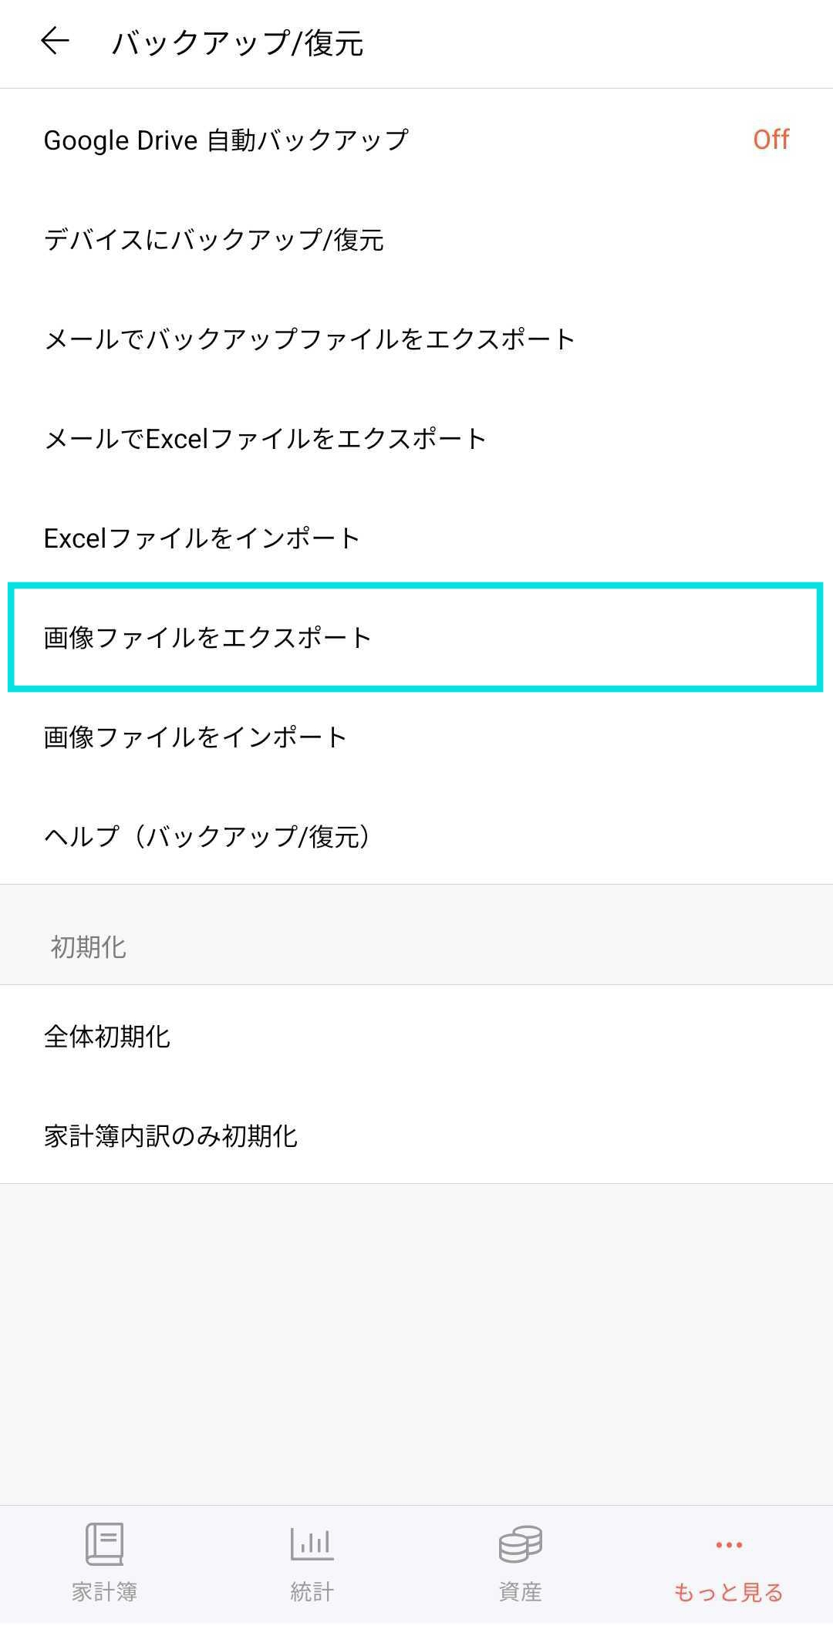Select メールでExcelファイルをエクスポート
Viewport: 833px width, 1626px height.
265,439
